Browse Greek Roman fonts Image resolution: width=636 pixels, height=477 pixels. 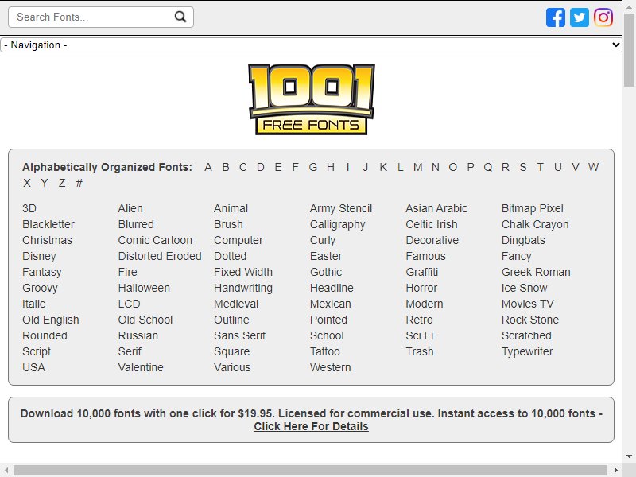point(536,272)
